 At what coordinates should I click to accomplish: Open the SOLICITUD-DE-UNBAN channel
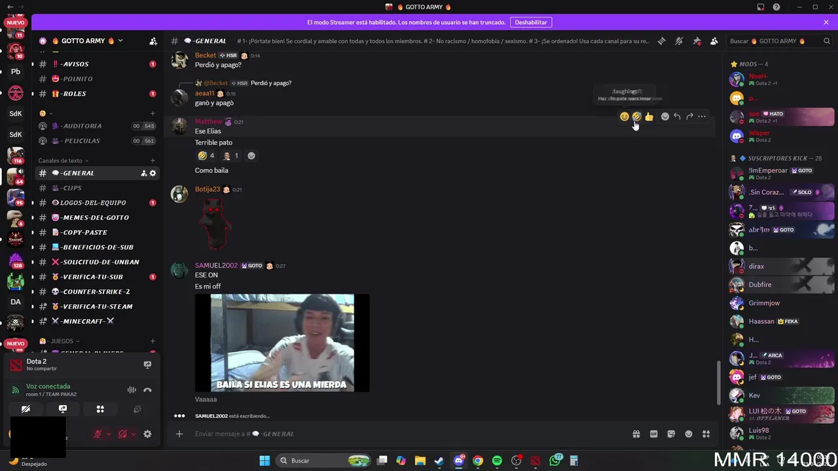click(96, 262)
